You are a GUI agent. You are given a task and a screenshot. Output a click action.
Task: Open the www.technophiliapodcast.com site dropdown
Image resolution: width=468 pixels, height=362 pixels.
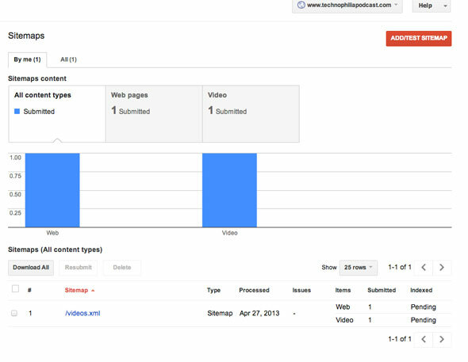click(347, 6)
